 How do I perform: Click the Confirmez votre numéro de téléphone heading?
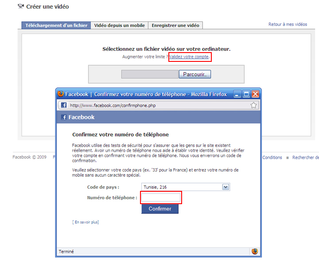coord(121,134)
